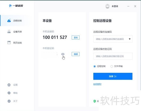Click the cloud remote control icon
This screenshot has width=141, height=111.
point(9,20)
